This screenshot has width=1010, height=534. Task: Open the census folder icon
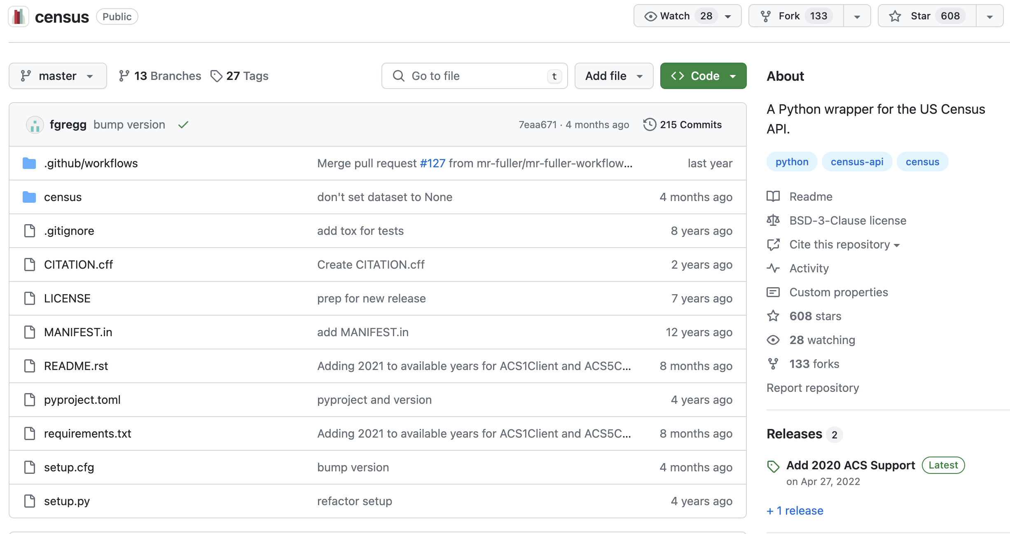pos(29,197)
